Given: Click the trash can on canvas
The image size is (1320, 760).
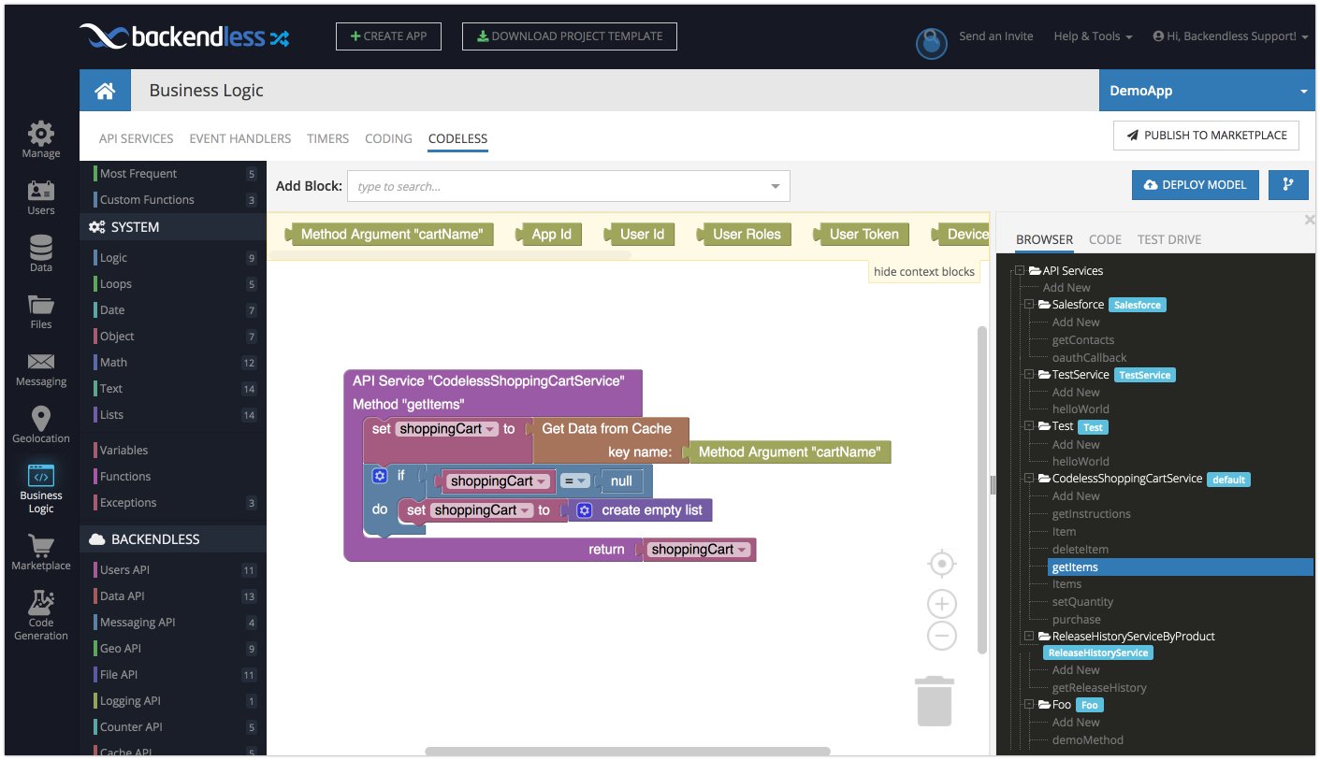Looking at the screenshot, I should coord(934,701).
